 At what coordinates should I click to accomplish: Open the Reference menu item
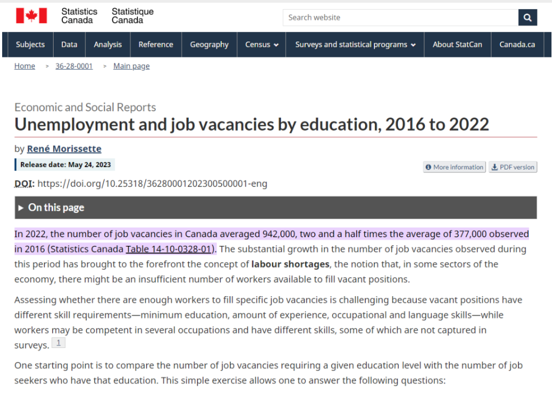(156, 45)
